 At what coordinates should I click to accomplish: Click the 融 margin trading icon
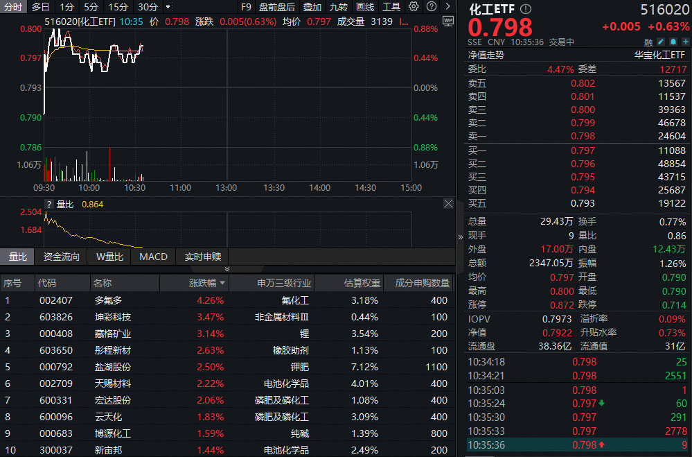tap(648, 42)
